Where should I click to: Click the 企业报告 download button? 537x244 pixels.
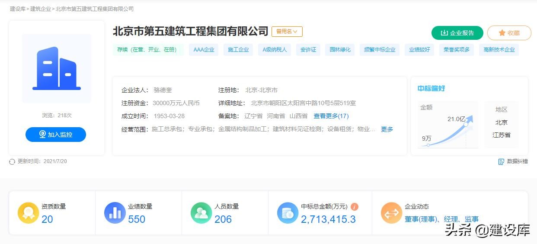[457, 33]
